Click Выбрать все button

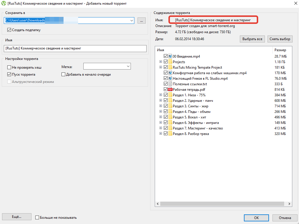click(252, 39)
